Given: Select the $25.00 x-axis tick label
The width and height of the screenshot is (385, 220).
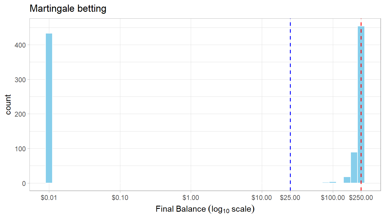Looking at the screenshot, I should pos(290,198).
